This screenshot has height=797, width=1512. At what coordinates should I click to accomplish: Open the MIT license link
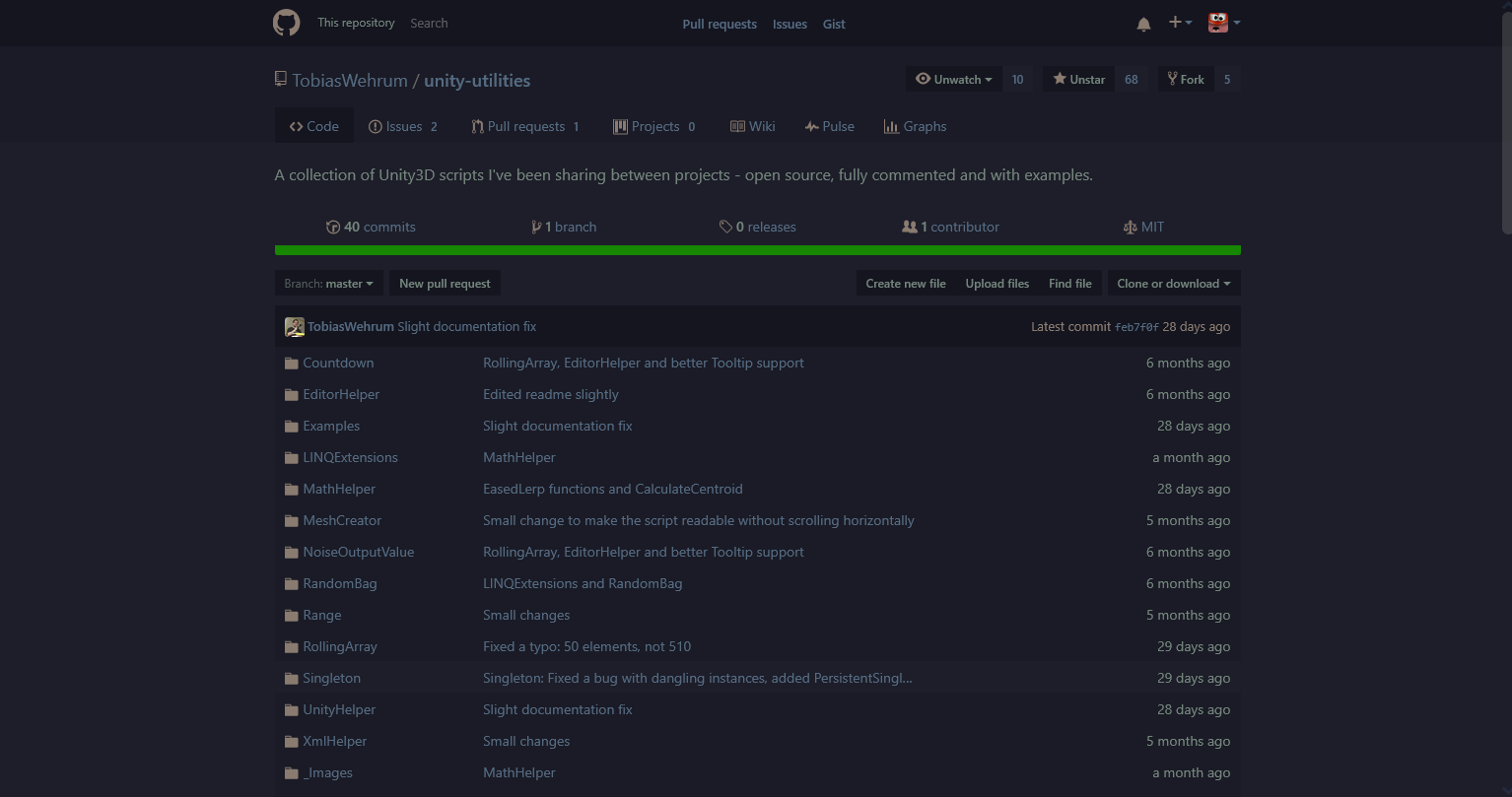pos(1143,227)
